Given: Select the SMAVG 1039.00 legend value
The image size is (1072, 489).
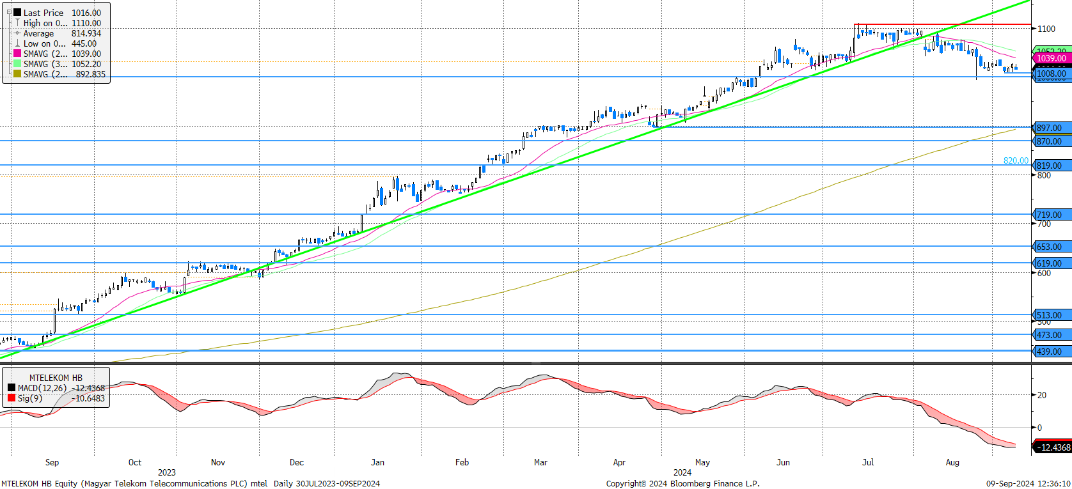Looking at the screenshot, I should click(86, 54).
